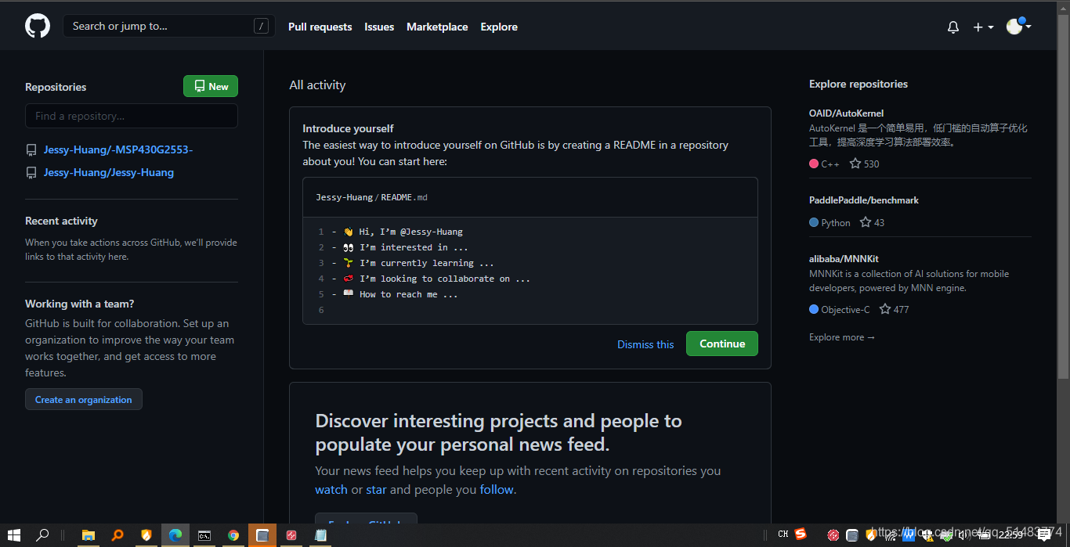The width and height of the screenshot is (1070, 547).
Task: Open OAID/AutoKernel repository
Action: 846,113
